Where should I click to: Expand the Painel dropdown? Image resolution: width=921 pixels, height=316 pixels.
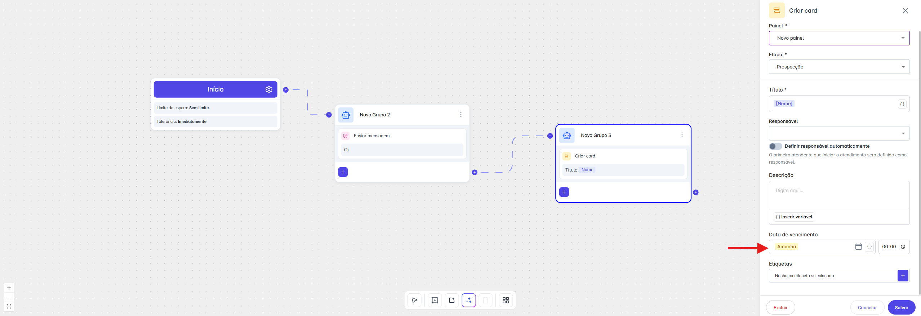tap(839, 38)
